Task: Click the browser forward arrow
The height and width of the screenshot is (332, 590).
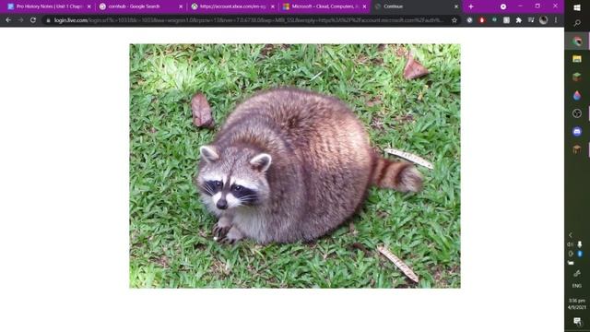Action: 20,20
